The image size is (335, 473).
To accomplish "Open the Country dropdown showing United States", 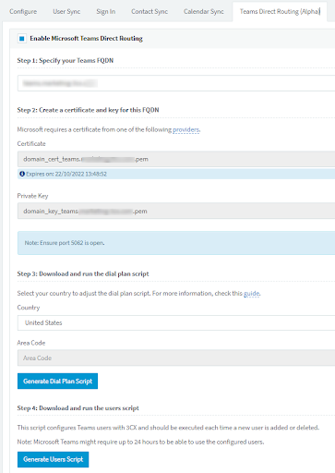I will [x=176, y=322].
